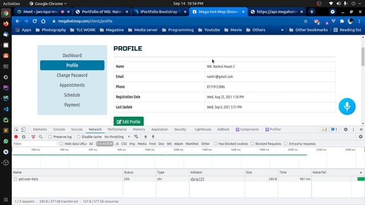Switch to the Console DevTools tab
Image resolution: width=365 pixels, height=205 pixels.
tap(59, 129)
